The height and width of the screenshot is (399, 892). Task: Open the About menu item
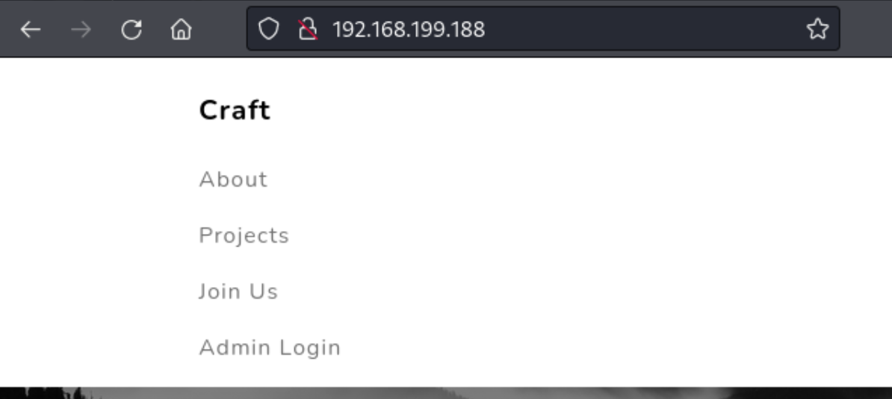(233, 179)
